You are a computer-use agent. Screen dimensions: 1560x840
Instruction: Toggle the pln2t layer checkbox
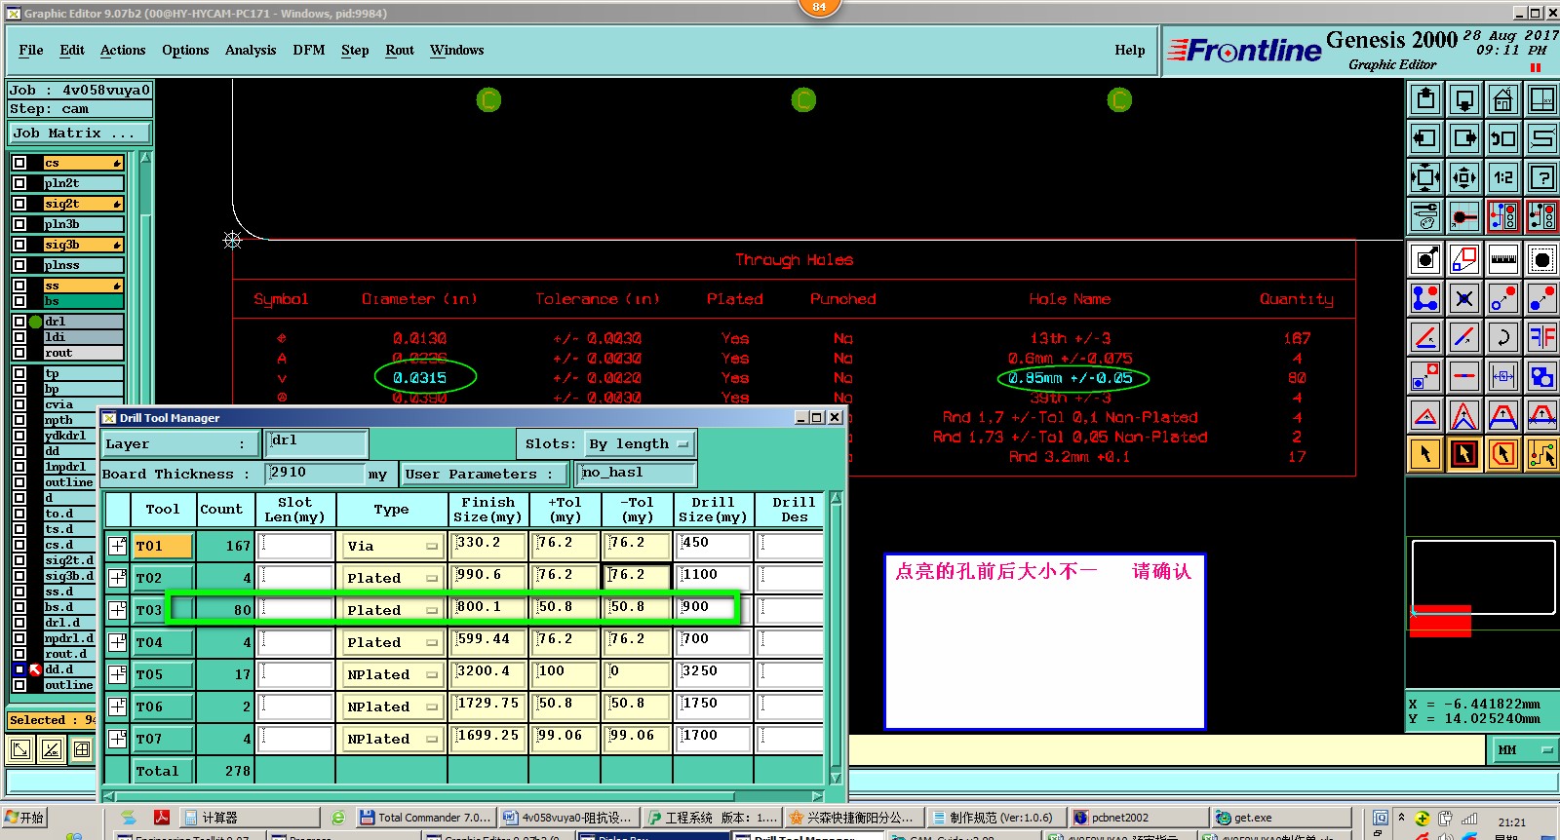click(19, 183)
